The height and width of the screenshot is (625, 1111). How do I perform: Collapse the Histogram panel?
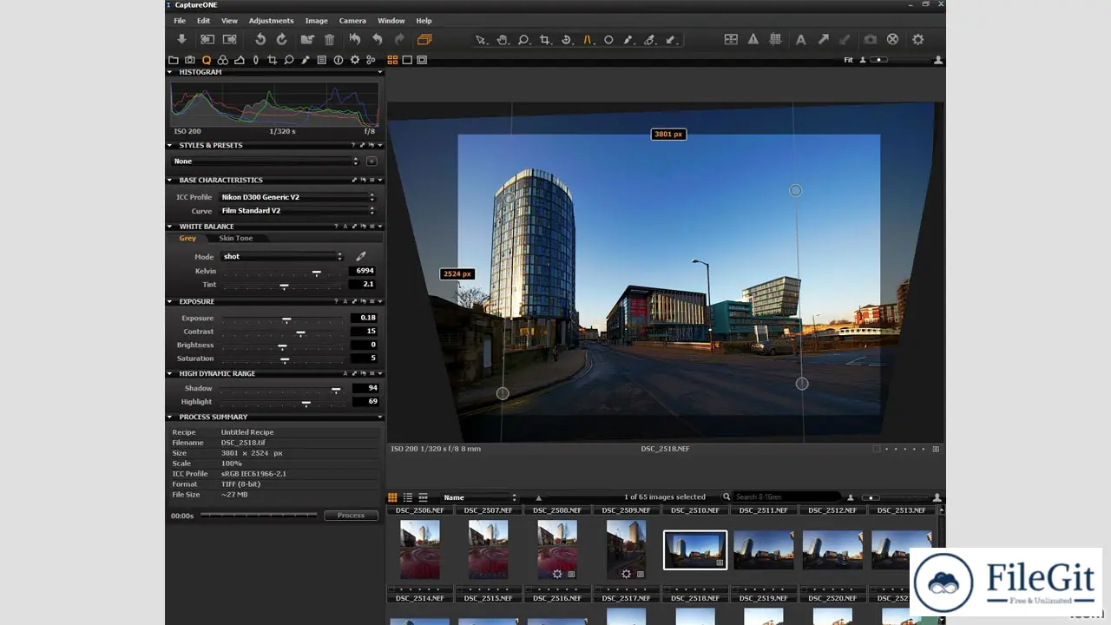pyautogui.click(x=170, y=72)
